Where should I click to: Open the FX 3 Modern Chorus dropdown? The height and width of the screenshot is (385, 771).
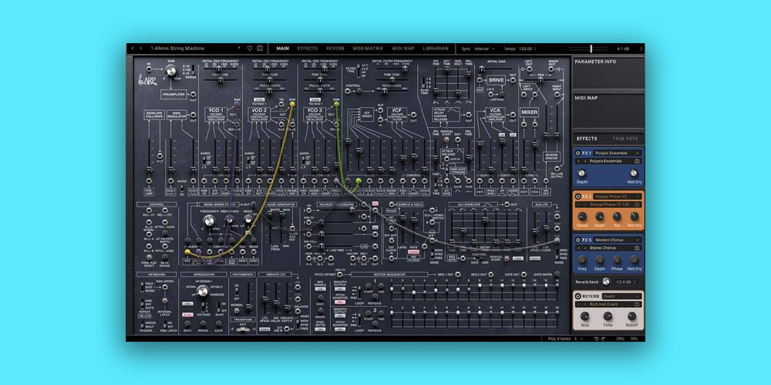click(x=618, y=240)
